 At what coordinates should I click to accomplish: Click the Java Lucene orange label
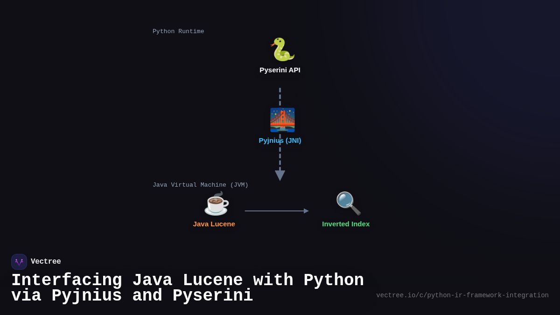(x=214, y=224)
